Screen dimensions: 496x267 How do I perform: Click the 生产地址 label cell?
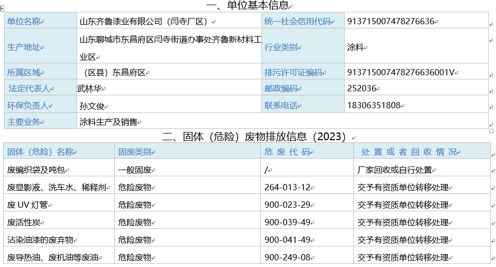pyautogui.click(x=40, y=46)
